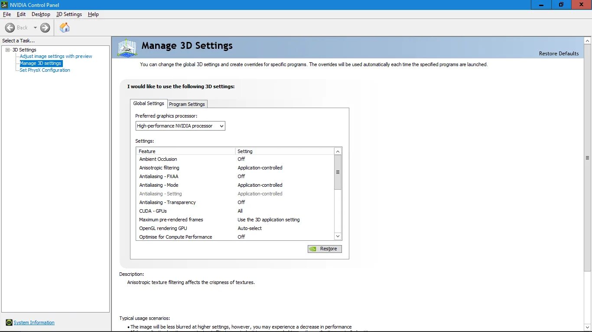The image size is (592, 332).
Task: Click settings list scroll up arrow
Action: pos(338,151)
